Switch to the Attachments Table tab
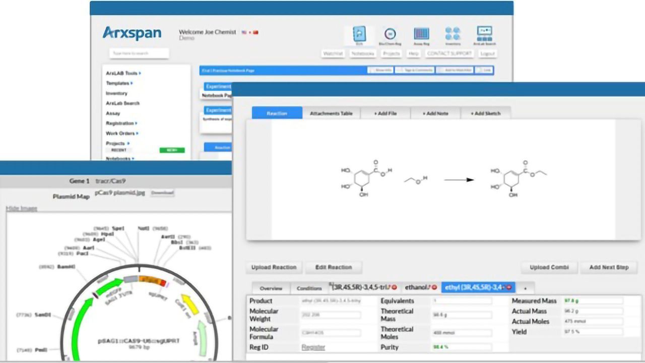 pos(331,113)
